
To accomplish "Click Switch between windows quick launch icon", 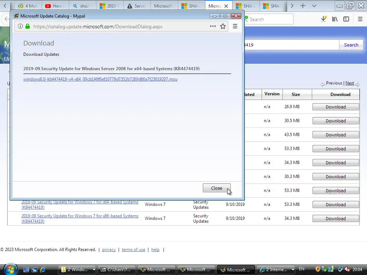I will pyautogui.click(x=34, y=270).
